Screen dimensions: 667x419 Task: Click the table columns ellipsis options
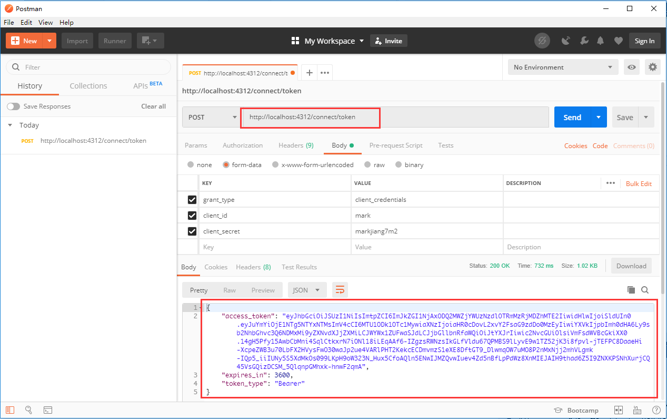pos(611,183)
